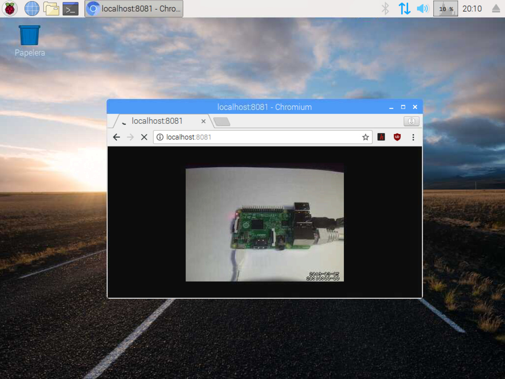The width and height of the screenshot is (505, 379).
Task: Bookmark the page with the star icon
Action: pos(365,137)
